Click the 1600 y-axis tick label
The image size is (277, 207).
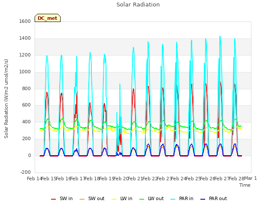[25, 21]
